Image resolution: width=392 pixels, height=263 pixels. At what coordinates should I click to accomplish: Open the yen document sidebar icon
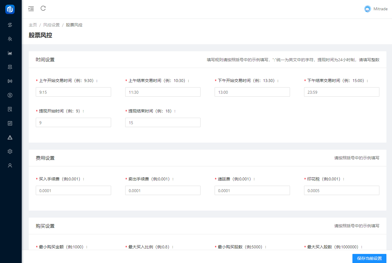tap(10, 67)
